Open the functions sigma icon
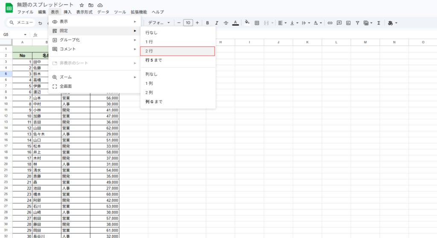 pos(379,23)
